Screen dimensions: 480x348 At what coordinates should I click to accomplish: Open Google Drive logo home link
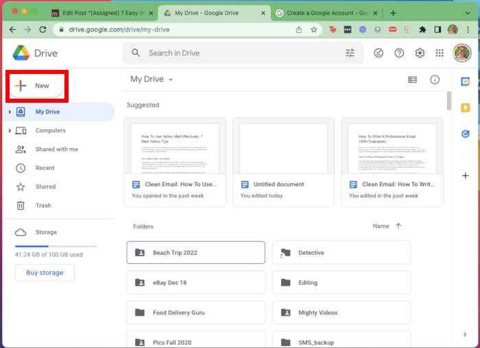[x=35, y=53]
